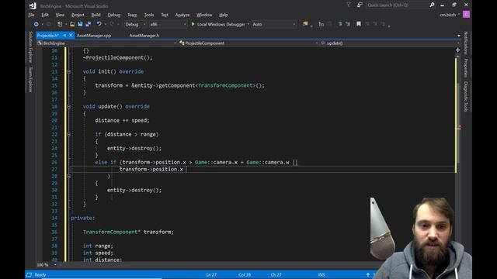Viewport: 497px width, 279px height.
Task: Open the File menu
Action: 31,15
